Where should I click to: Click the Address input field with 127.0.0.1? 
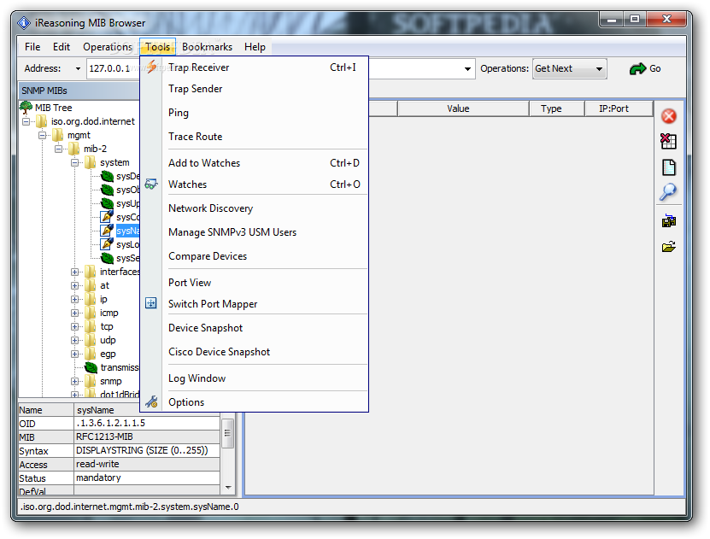113,69
